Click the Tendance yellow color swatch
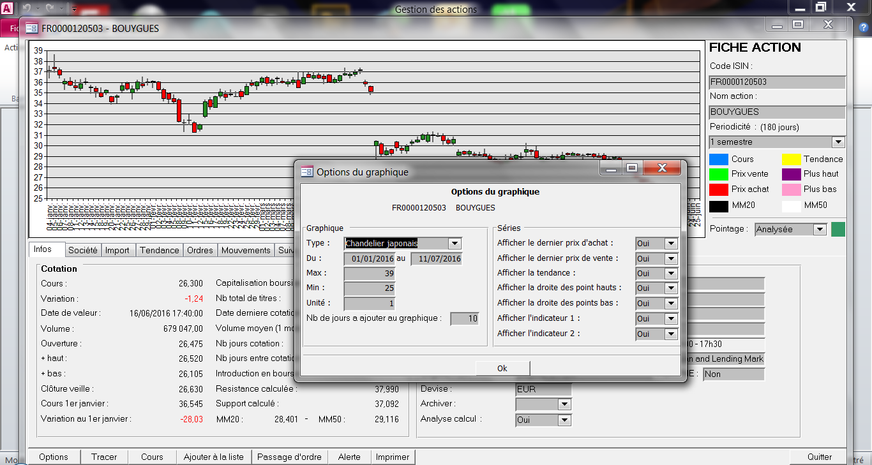 (792, 159)
